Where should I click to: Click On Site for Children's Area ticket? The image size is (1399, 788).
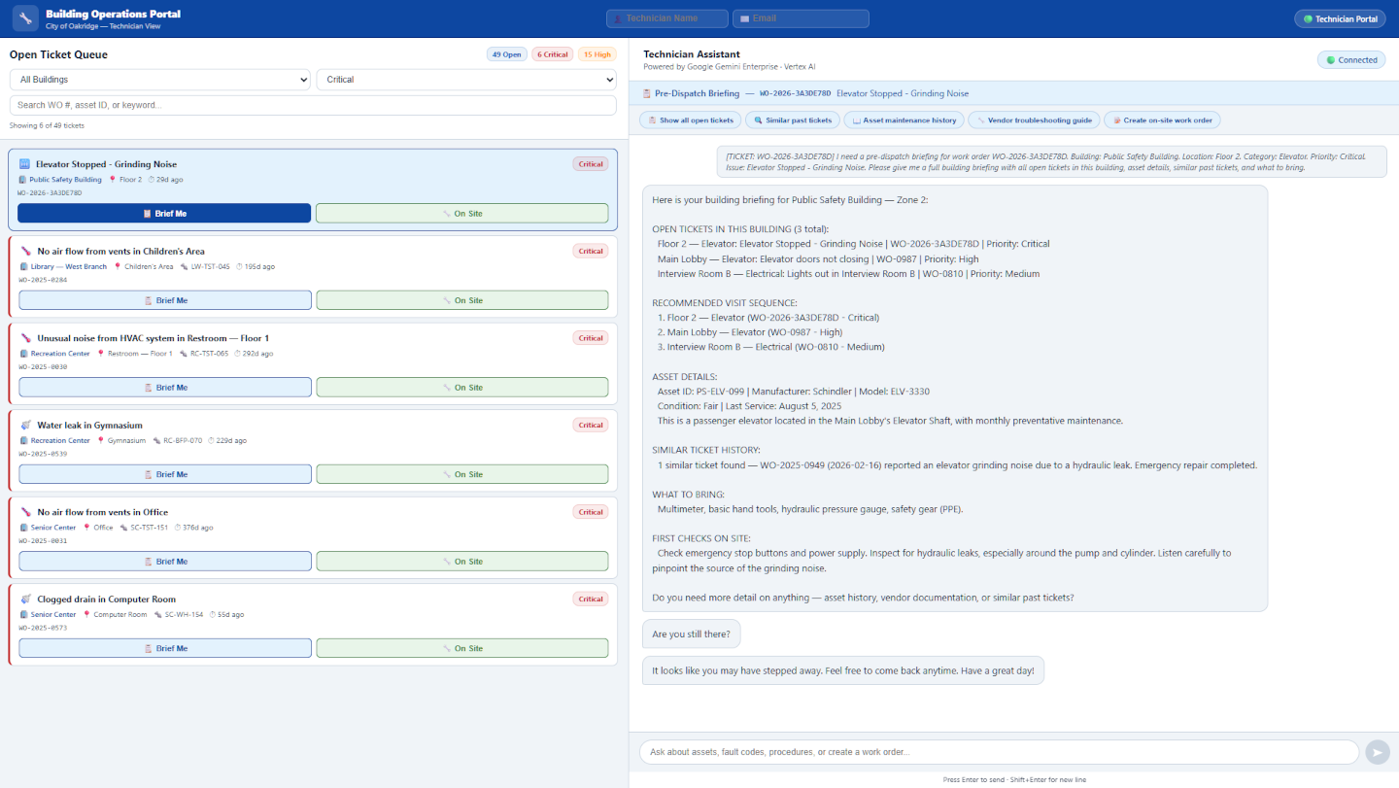[462, 300]
